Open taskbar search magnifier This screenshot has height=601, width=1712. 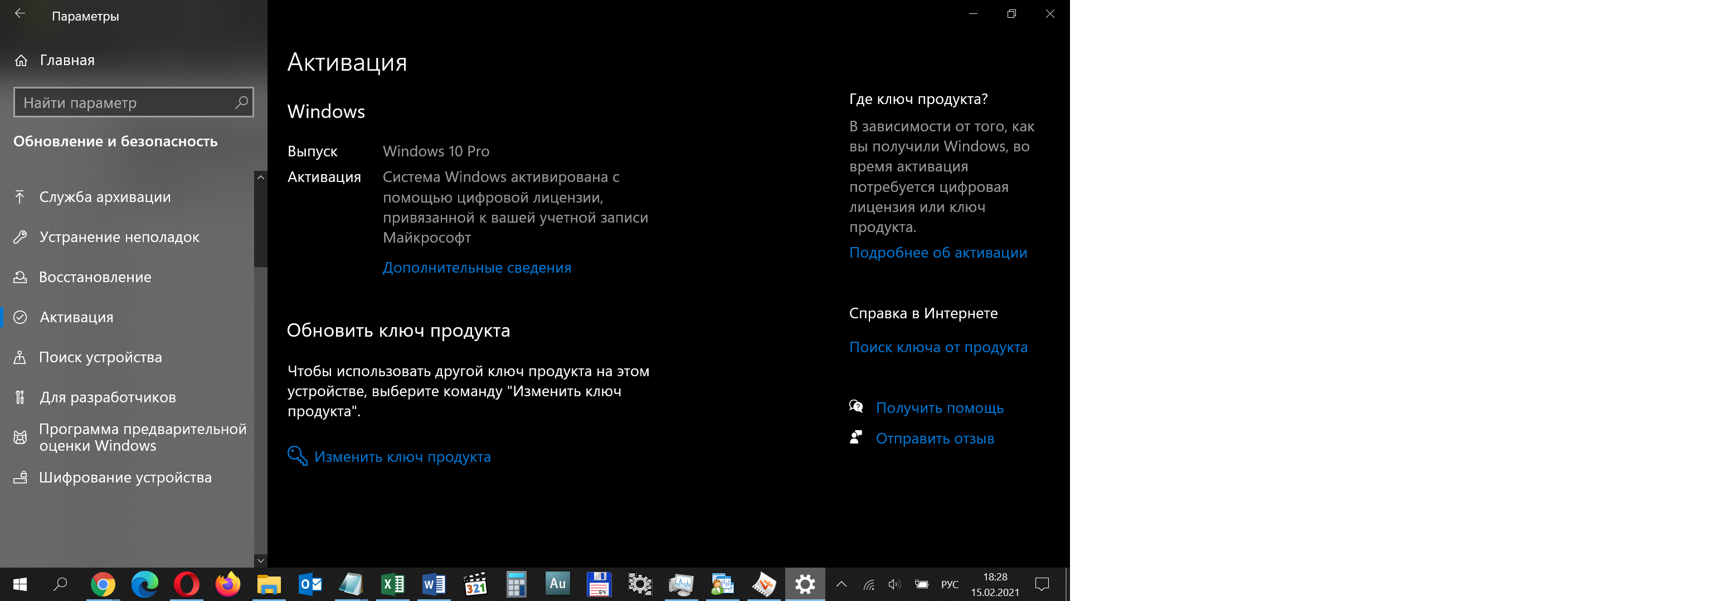coord(61,584)
